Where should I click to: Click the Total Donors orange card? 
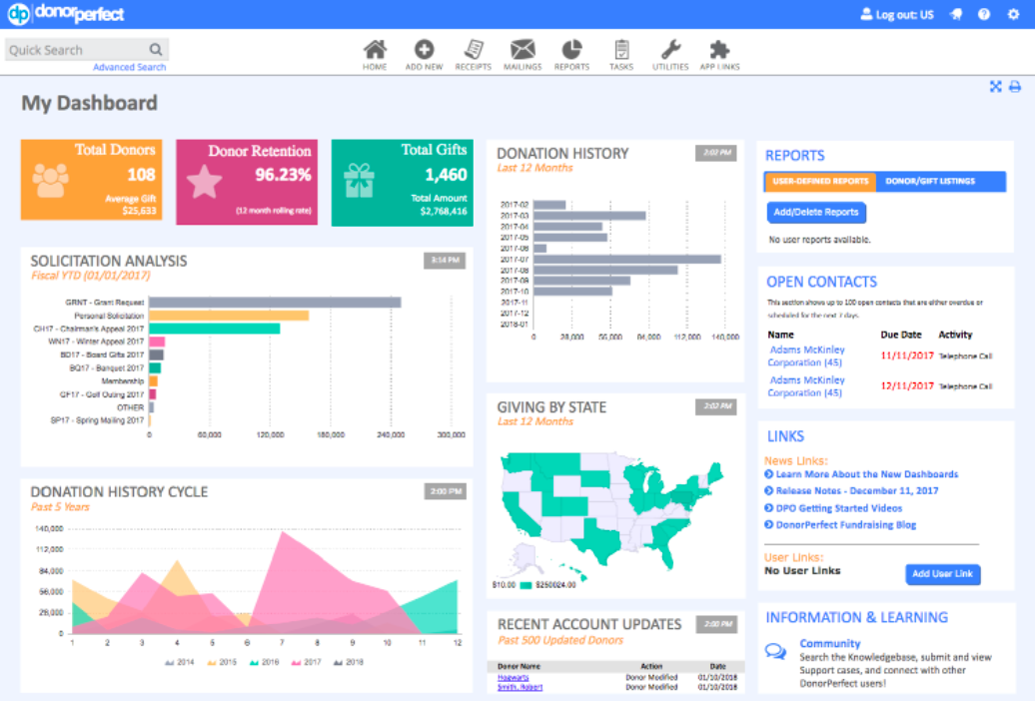click(x=91, y=180)
